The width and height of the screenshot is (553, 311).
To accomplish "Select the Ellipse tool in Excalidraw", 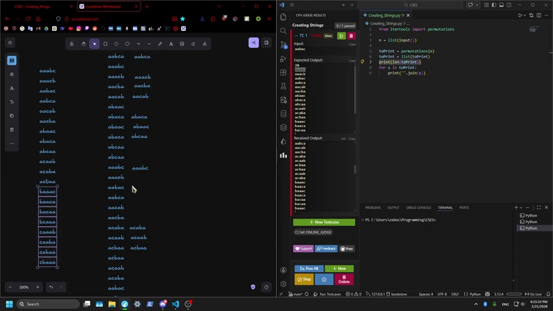I will [x=127, y=44].
